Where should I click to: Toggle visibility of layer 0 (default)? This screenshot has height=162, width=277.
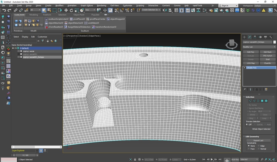pyautogui.click(x=16, y=48)
